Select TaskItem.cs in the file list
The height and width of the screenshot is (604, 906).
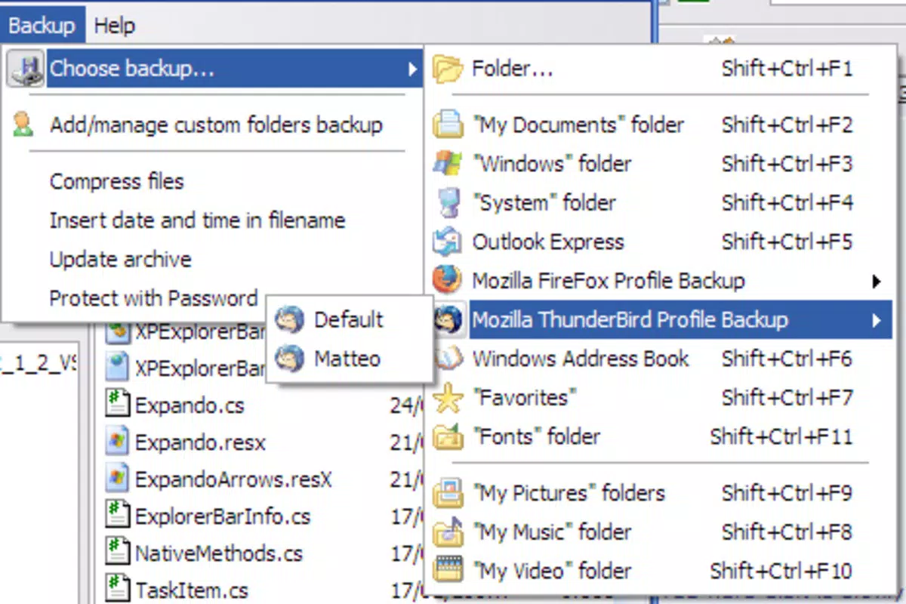192,591
